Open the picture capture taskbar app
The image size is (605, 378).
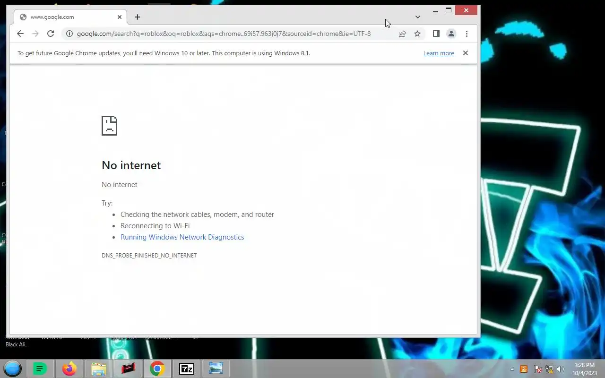click(x=216, y=369)
